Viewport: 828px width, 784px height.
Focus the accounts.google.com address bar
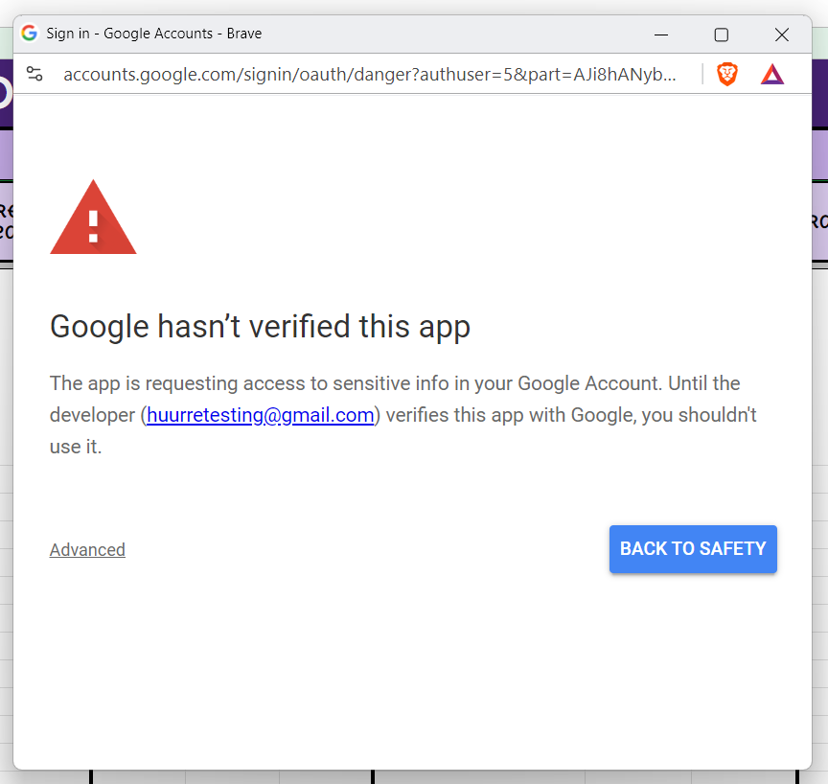pyautogui.click(x=370, y=75)
